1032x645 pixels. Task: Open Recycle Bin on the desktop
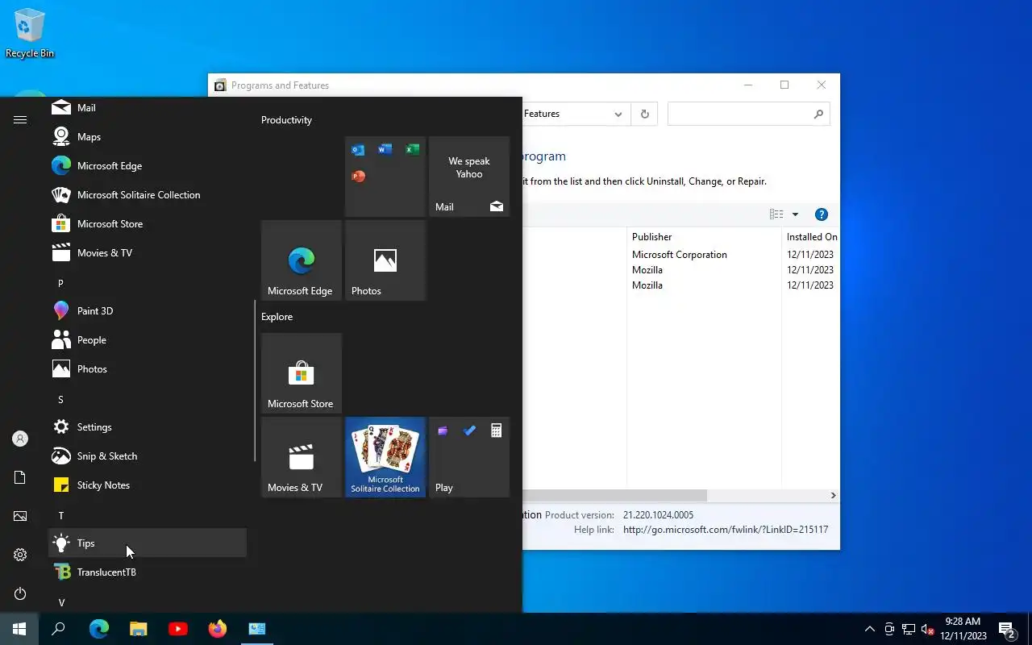[x=30, y=34]
